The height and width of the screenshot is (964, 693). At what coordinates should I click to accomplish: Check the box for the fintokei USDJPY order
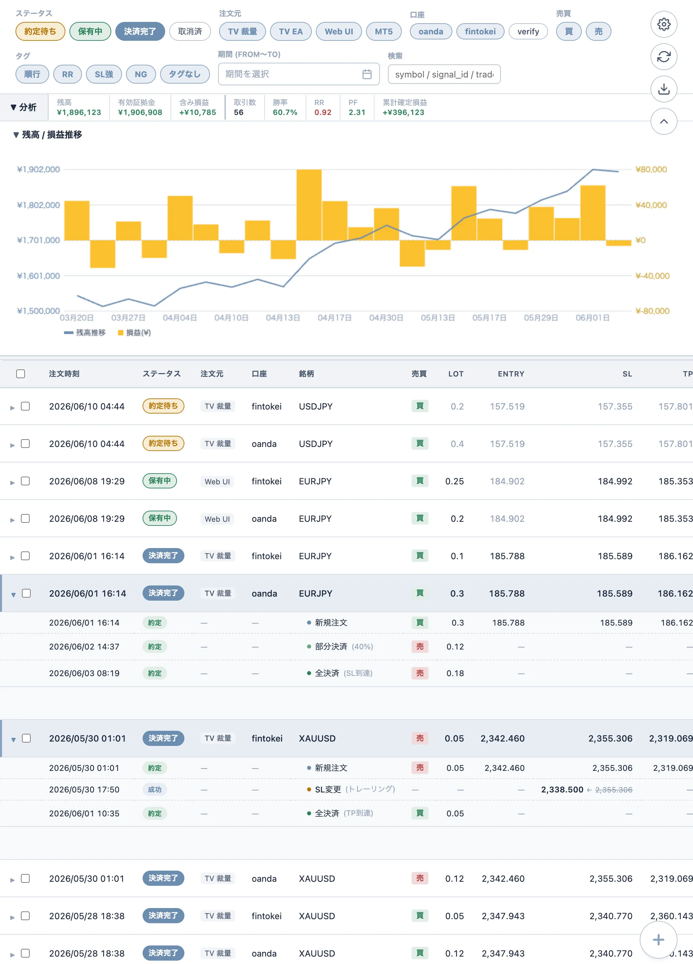point(26,406)
